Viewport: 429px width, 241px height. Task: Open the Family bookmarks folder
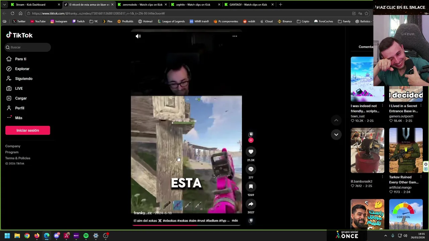pos(344,21)
